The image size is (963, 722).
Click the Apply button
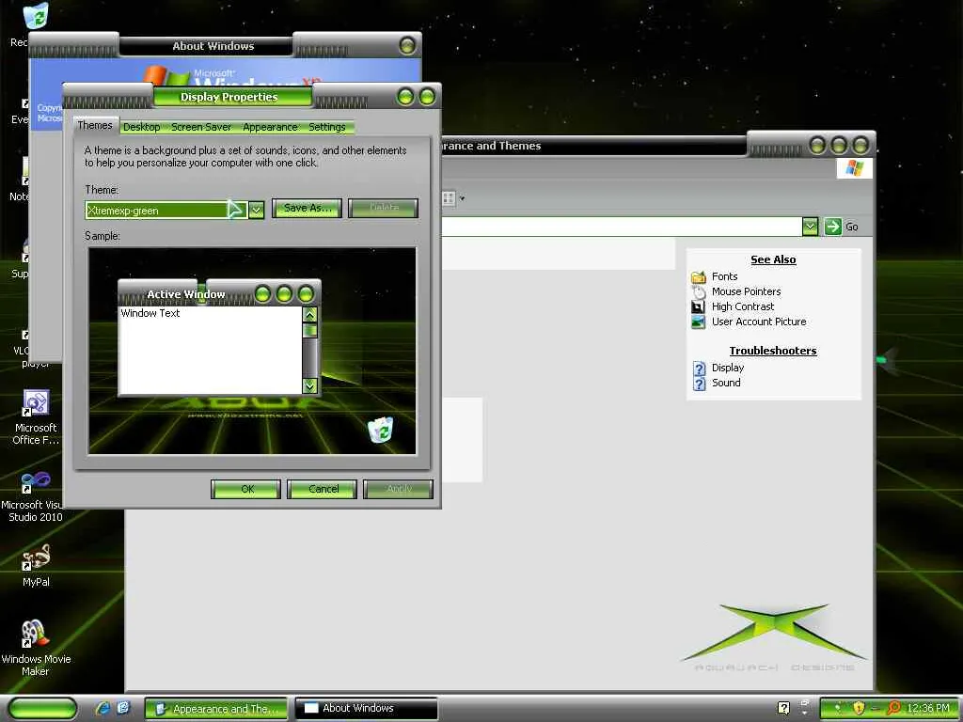click(398, 489)
